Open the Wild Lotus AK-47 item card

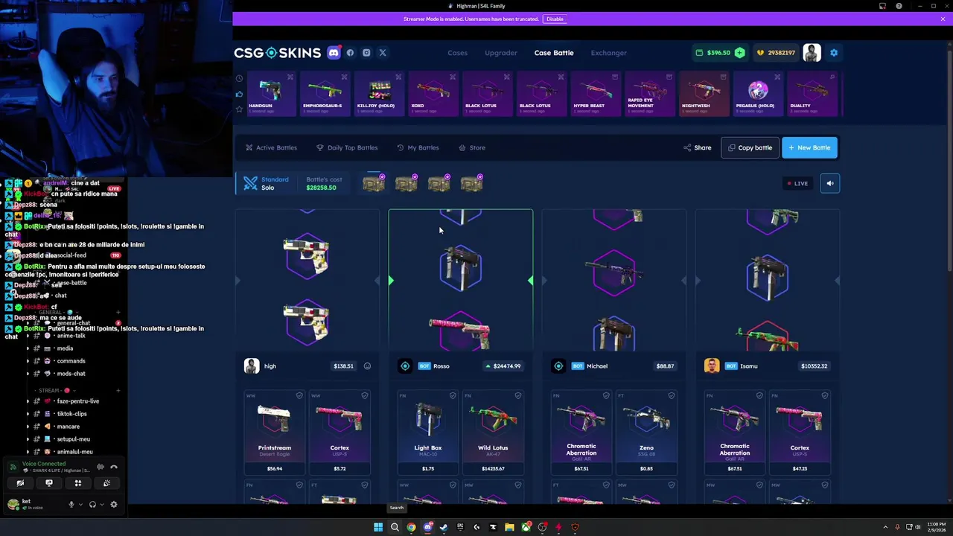pyautogui.click(x=493, y=433)
